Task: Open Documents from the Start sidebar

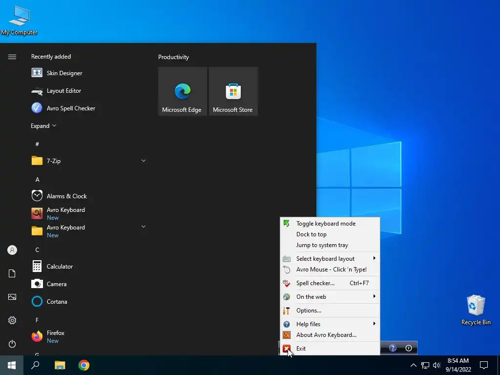Action: pos(12,273)
